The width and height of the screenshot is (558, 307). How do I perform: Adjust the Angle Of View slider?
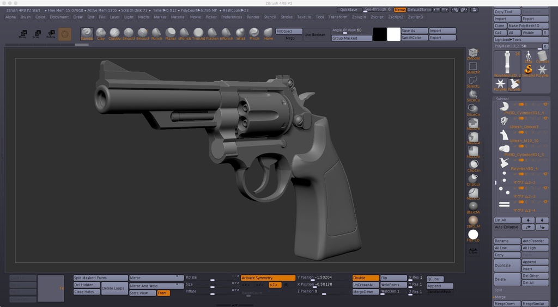[351, 30]
